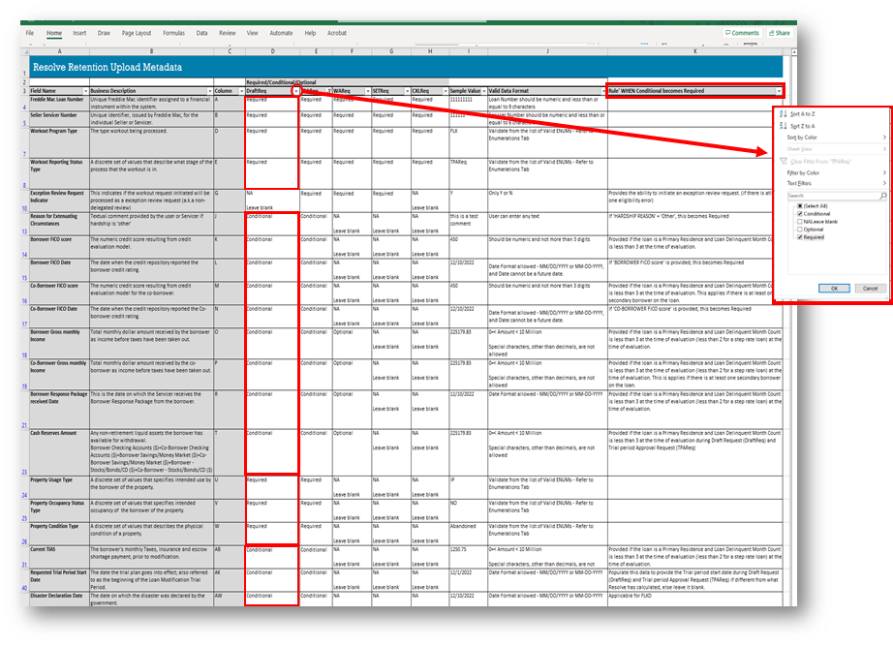The width and height of the screenshot is (893, 647).
Task: Switch to the Page Layout tab
Action: pyautogui.click(x=137, y=33)
